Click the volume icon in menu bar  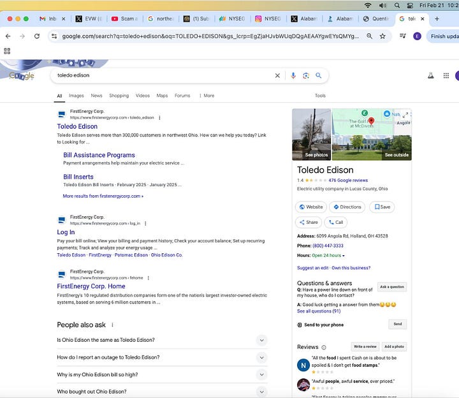tap(382, 5)
